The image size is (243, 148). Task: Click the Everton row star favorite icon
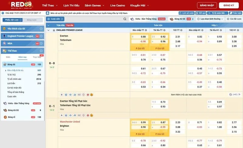click(62, 95)
